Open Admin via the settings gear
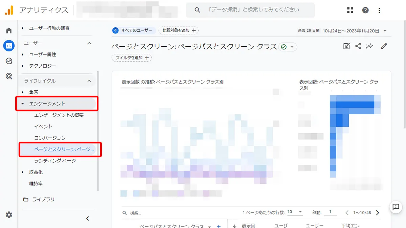 (8, 214)
